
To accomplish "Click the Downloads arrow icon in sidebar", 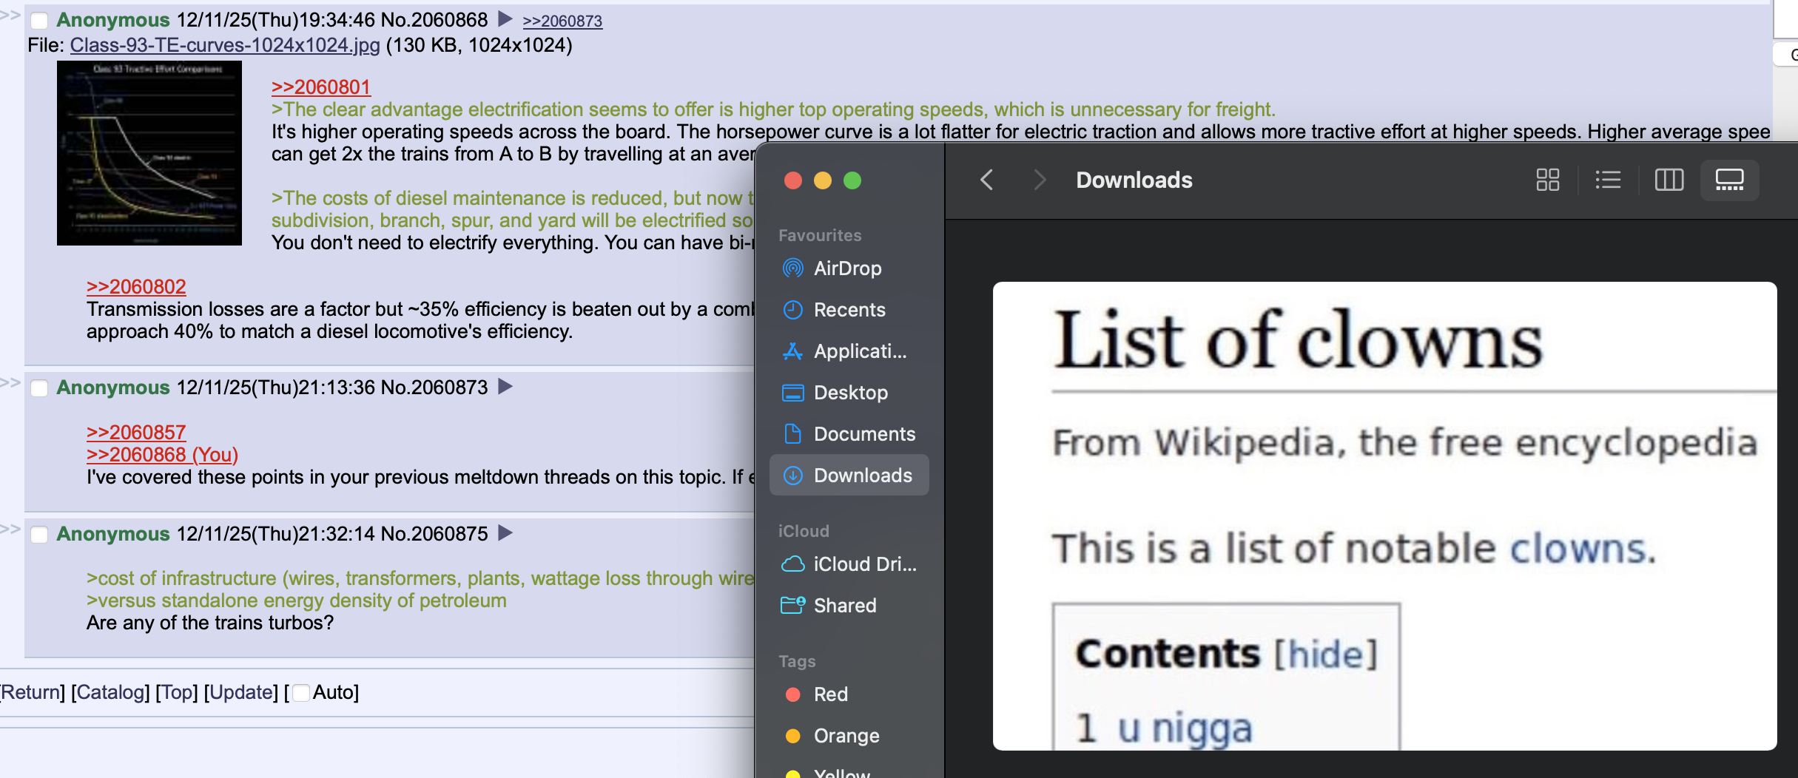I will click(x=792, y=476).
